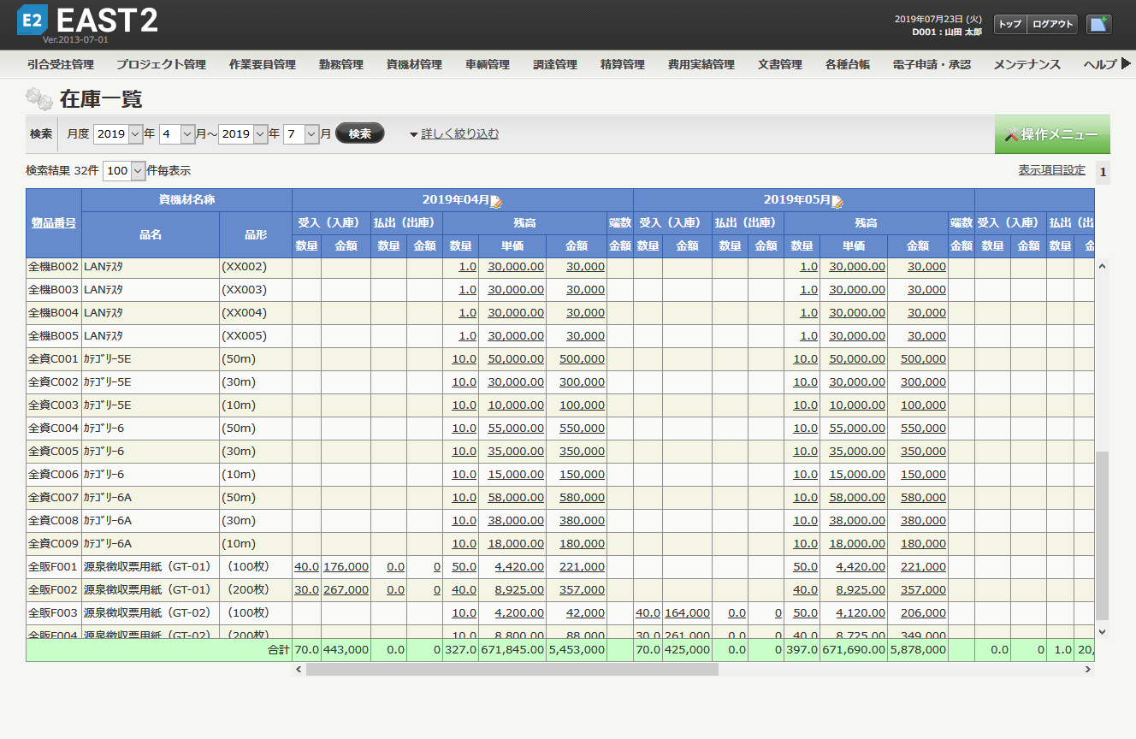Image resolution: width=1136 pixels, height=739 pixels.
Task: Open 文書管理 menu
Action: point(779,64)
